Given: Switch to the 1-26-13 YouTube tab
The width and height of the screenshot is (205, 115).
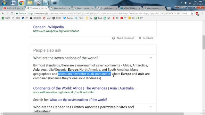Looking at the screenshot, I should (x=13, y=8).
